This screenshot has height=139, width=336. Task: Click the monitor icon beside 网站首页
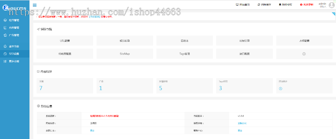tap(237, 4)
